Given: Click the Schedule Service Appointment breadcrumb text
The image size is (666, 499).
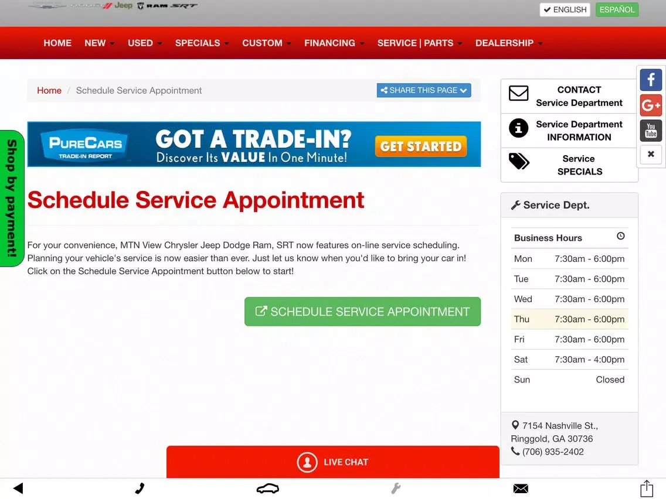Looking at the screenshot, I should pyautogui.click(x=139, y=90).
